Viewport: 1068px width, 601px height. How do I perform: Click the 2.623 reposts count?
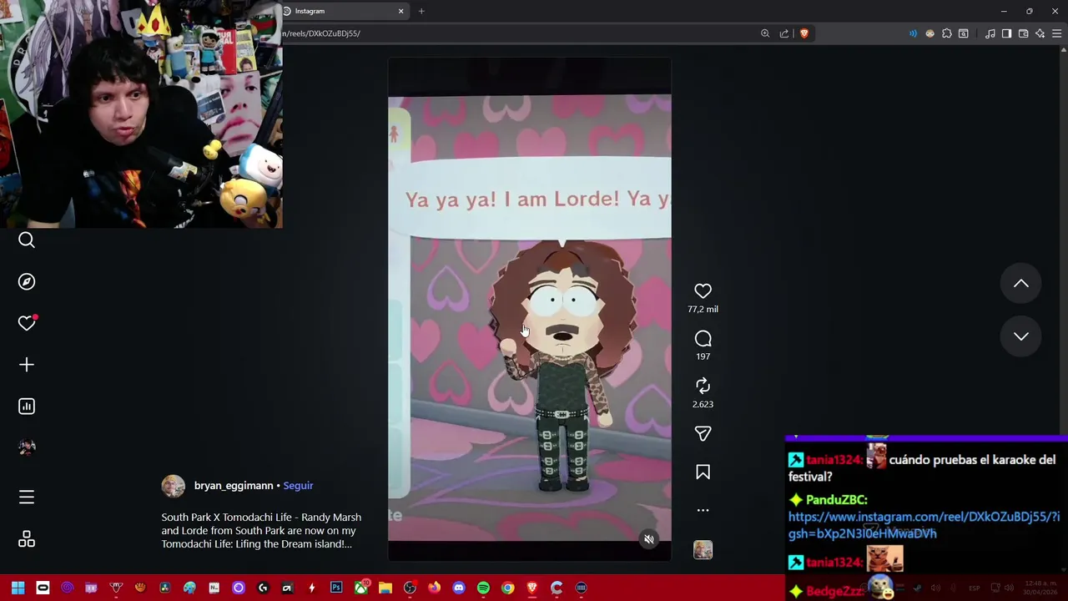click(703, 404)
